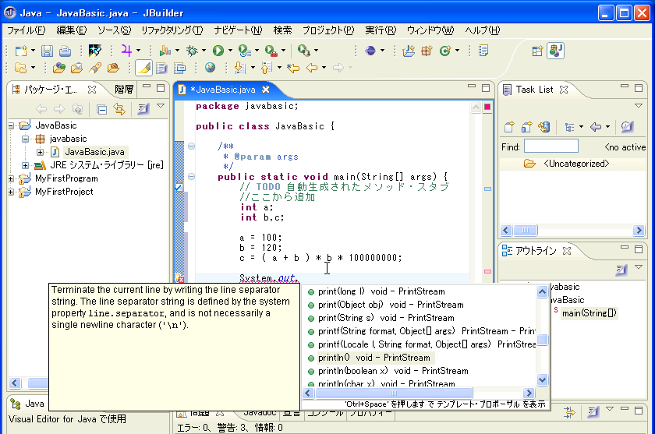Click the Save icon in the toolbar
Viewport: 655px width, 434px height.
[47, 51]
